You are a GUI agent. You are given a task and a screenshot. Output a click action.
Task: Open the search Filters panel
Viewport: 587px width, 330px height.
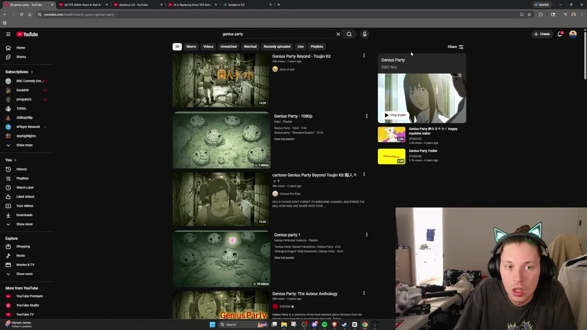coord(455,47)
